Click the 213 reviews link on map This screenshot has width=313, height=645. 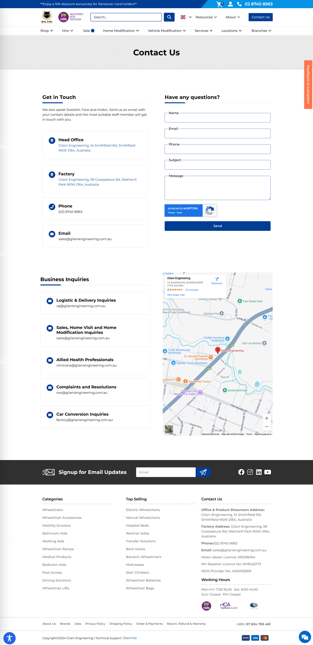tap(192, 290)
